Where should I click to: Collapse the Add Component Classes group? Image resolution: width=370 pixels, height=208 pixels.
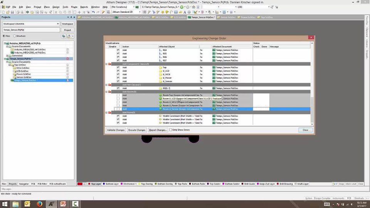[x=106, y=64]
